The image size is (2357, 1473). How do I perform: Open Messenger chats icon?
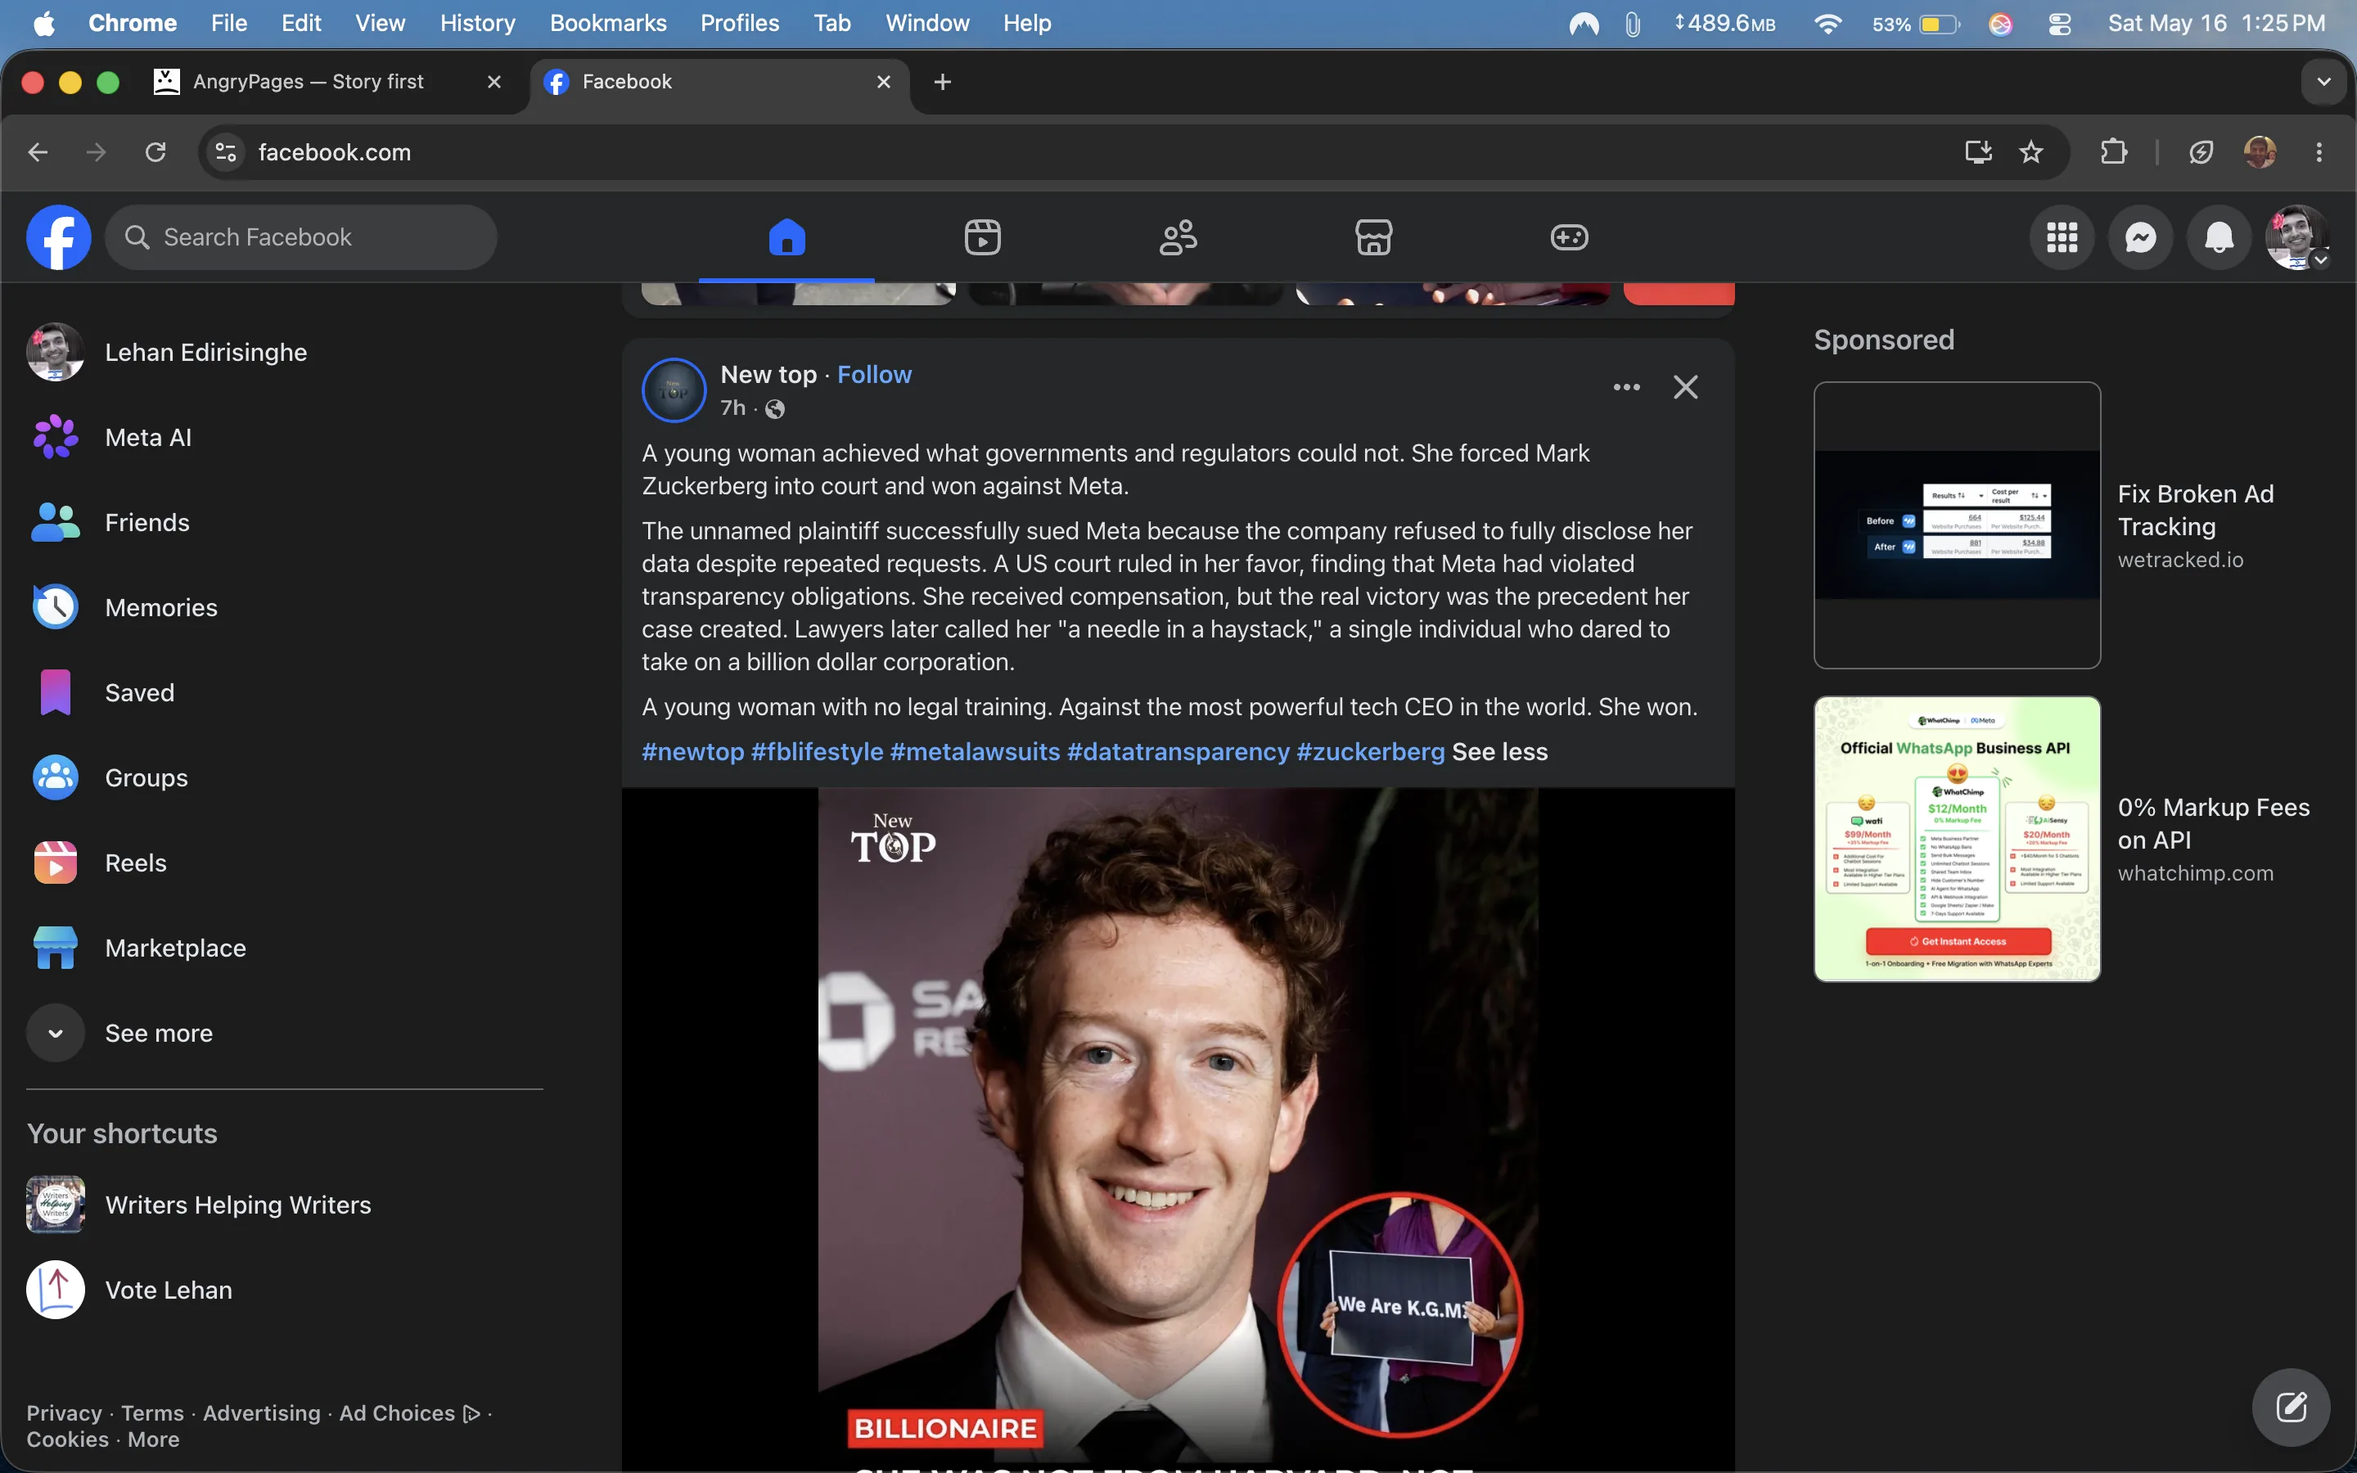point(2140,236)
